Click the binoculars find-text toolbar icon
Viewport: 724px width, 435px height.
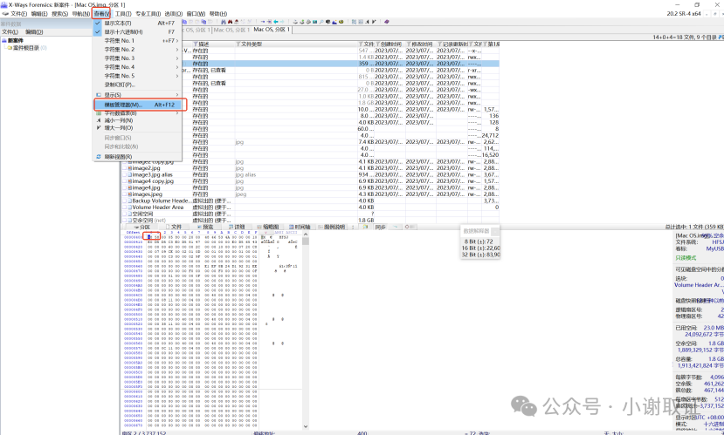point(224,22)
